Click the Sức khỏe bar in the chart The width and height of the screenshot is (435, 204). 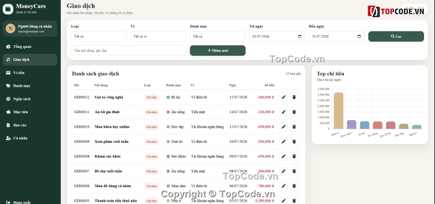point(391,125)
